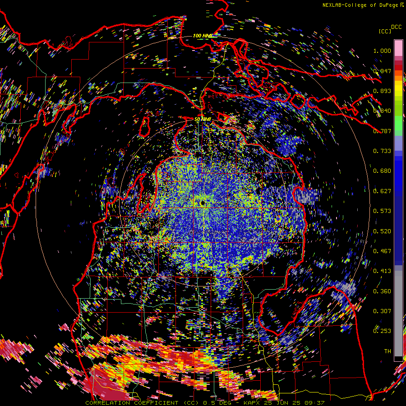Click the black radar site dot at map center

(x=203, y=203)
